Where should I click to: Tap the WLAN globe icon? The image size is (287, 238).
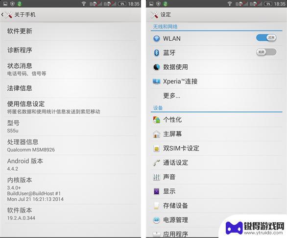tap(157, 38)
